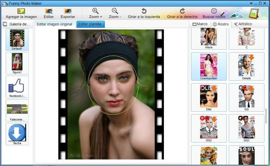Click the picture frame icon in toolbar

pyautogui.click(x=254, y=13)
